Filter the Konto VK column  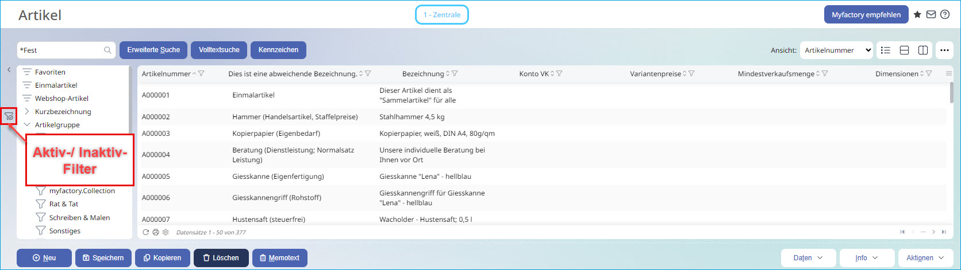(559, 74)
